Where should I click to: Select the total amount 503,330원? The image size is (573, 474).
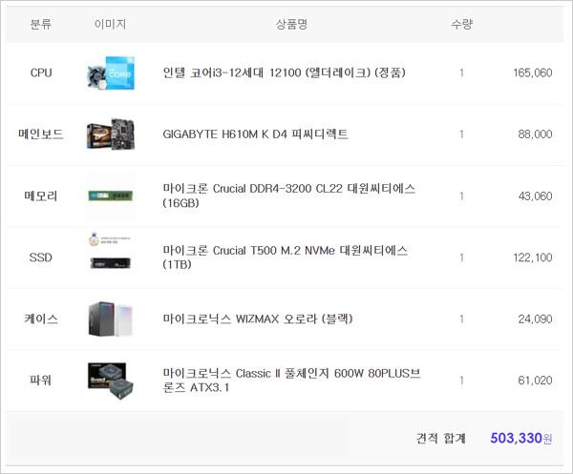[x=521, y=438]
